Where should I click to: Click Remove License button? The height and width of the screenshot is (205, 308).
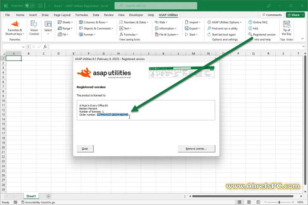point(196,149)
